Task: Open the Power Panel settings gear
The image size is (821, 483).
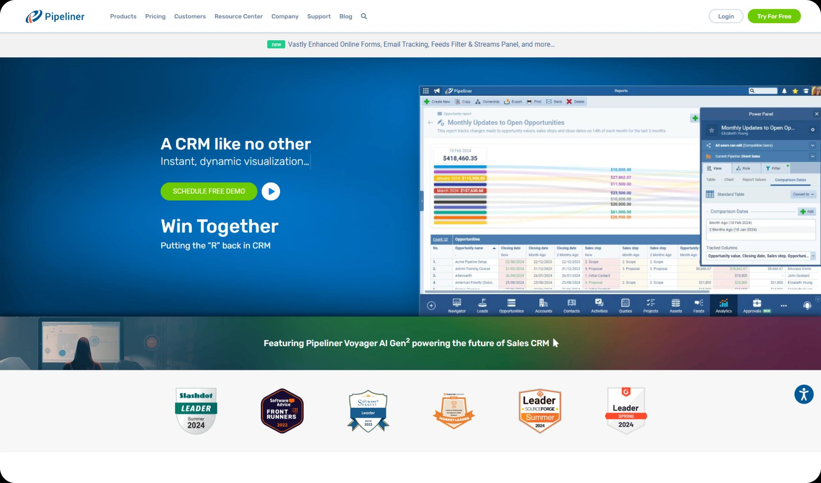Action: (813, 130)
